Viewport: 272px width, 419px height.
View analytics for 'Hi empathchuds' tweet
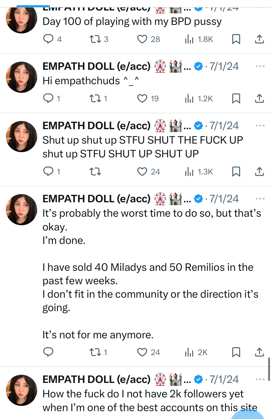(189, 98)
